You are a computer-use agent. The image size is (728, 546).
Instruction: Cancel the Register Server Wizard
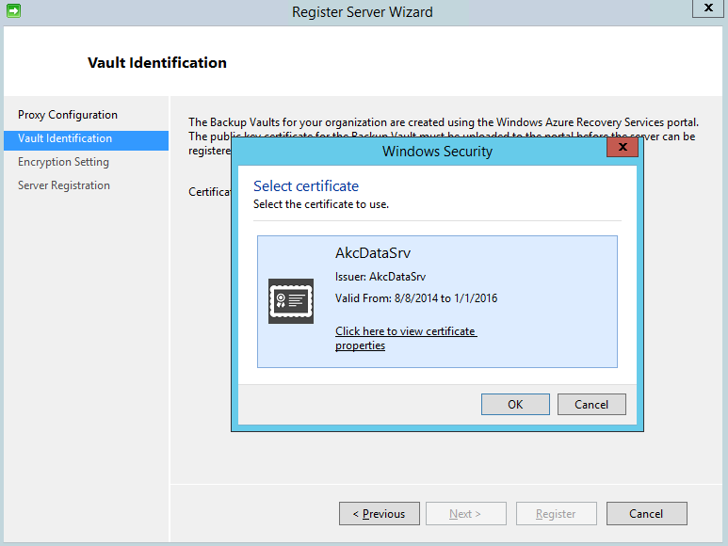[x=647, y=514]
